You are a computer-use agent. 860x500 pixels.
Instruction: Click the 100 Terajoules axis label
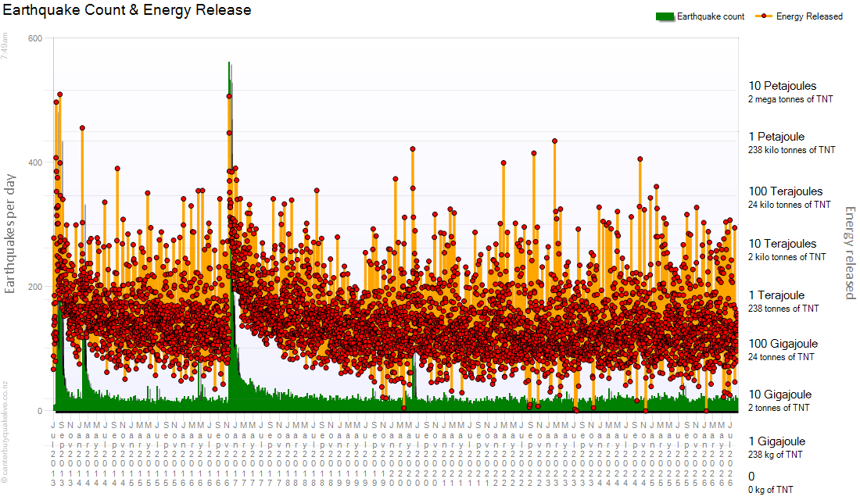[786, 191]
